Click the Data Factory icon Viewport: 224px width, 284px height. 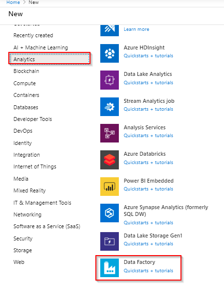pos(110,268)
